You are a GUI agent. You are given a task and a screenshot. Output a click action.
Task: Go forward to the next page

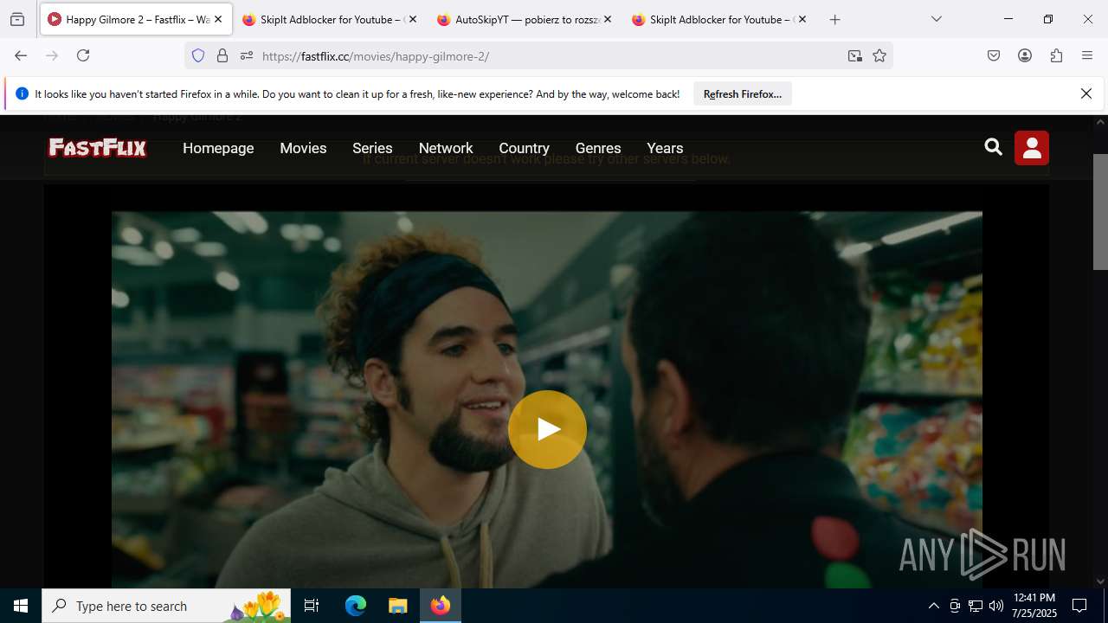point(52,55)
